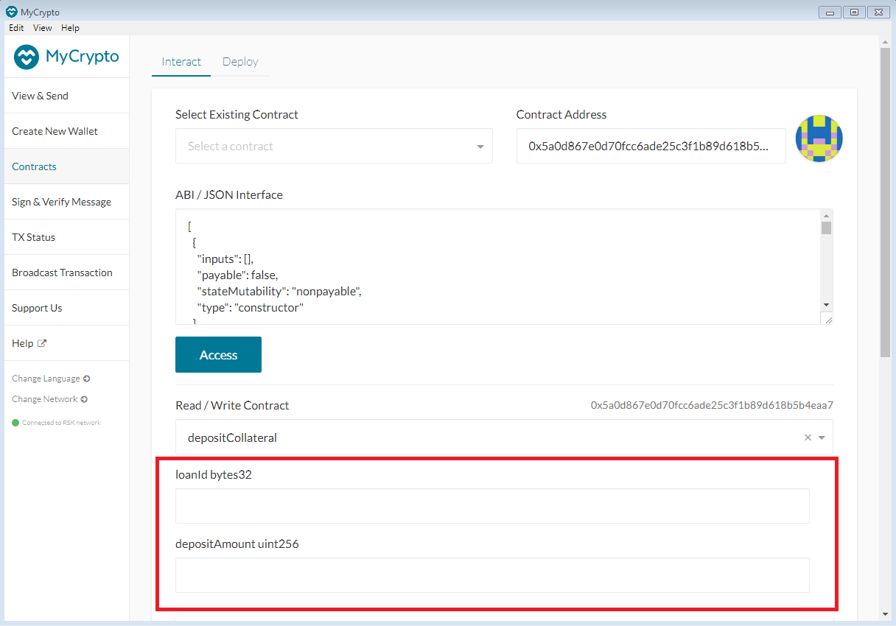Focus the Contract Address field
The height and width of the screenshot is (626, 896).
pos(651,146)
